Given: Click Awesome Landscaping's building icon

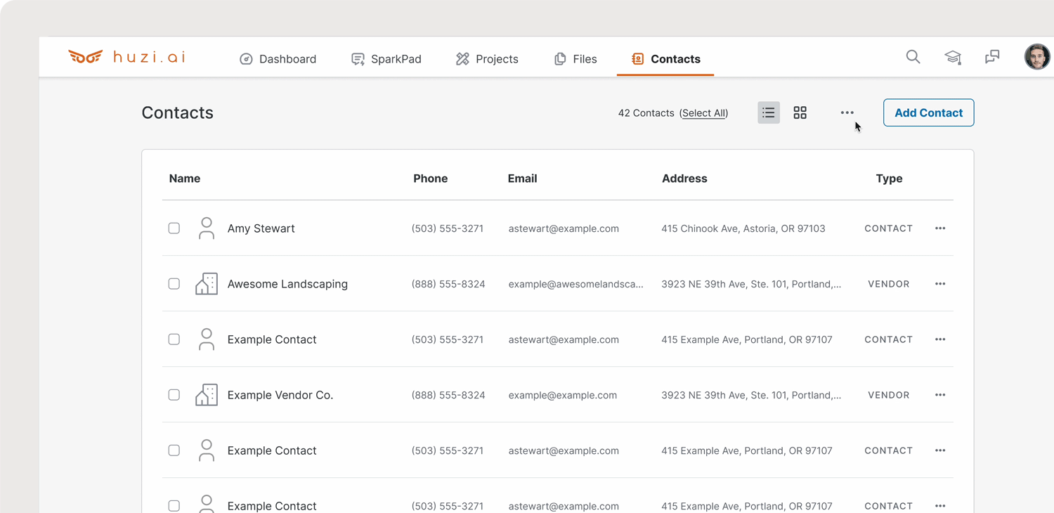Looking at the screenshot, I should (x=206, y=284).
